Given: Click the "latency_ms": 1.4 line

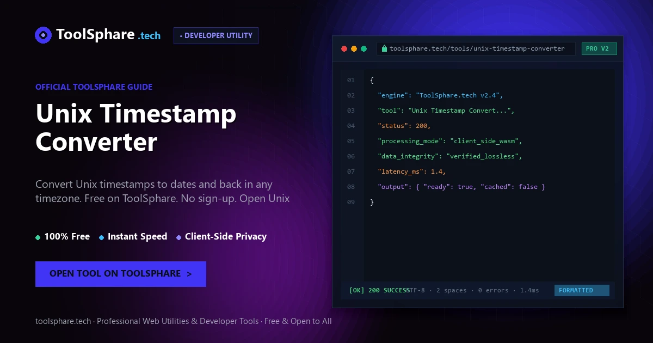Looking at the screenshot, I should tap(412, 171).
